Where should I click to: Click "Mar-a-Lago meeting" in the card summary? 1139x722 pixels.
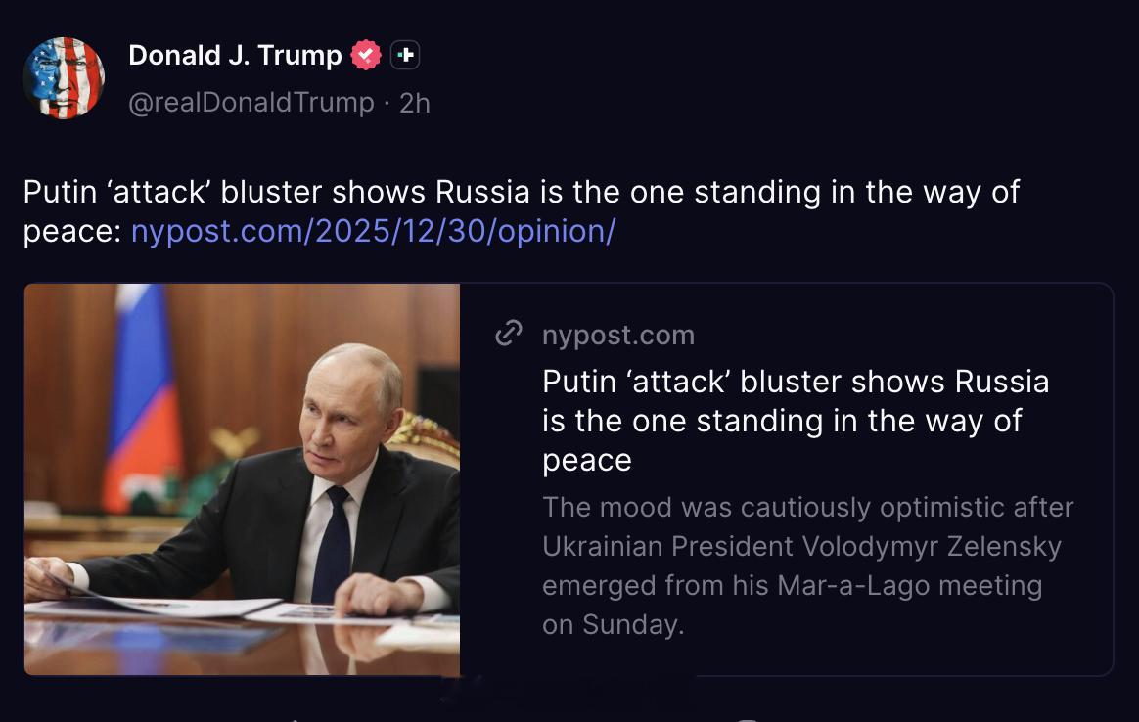[x=909, y=585]
